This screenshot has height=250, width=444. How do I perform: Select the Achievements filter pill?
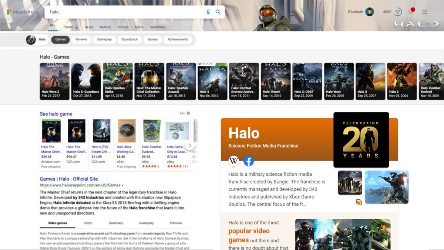point(178,39)
